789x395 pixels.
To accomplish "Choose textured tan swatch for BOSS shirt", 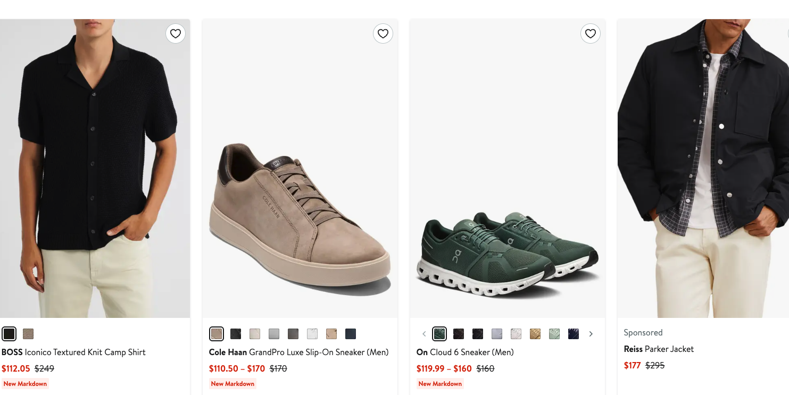I will click(28, 333).
